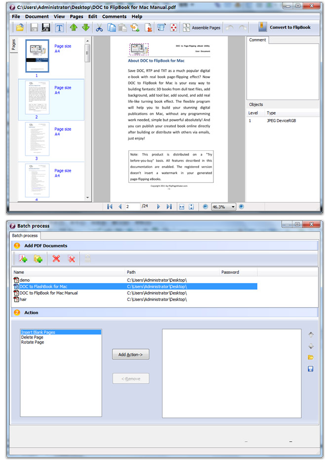This screenshot has width=331, height=464.
Task: Click Assemble Pages in the toolbar
Action: 202,28
